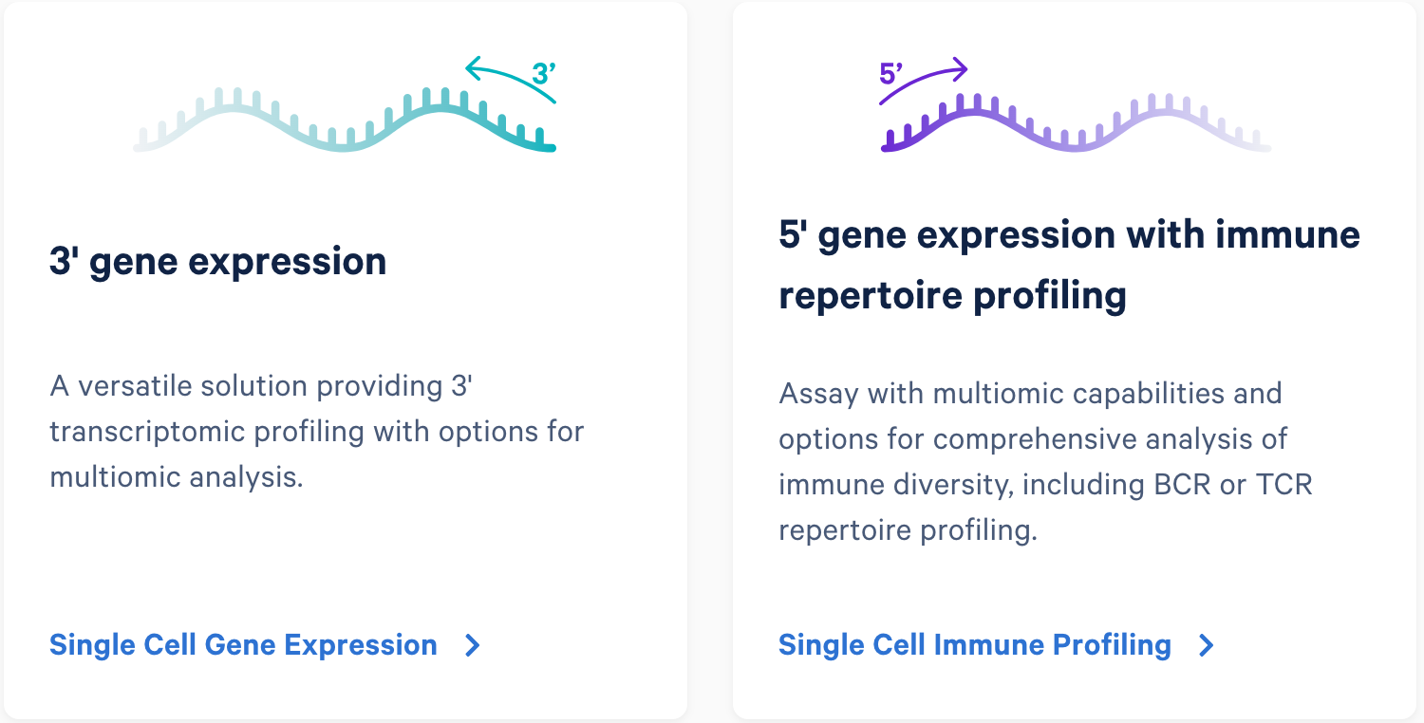
Task: Click the 3' gene expression card
Action: (347, 361)
